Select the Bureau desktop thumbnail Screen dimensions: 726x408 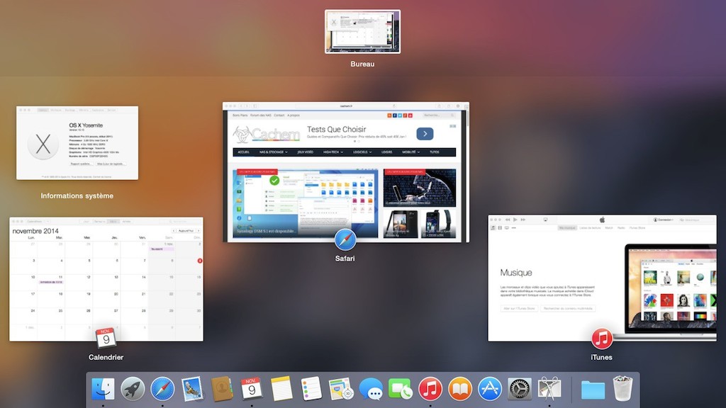(362, 31)
